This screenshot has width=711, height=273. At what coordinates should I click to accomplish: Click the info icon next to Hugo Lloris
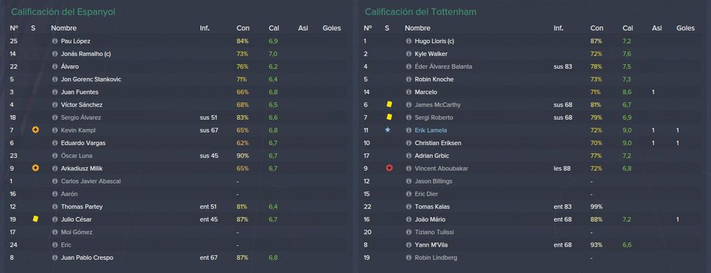409,41
